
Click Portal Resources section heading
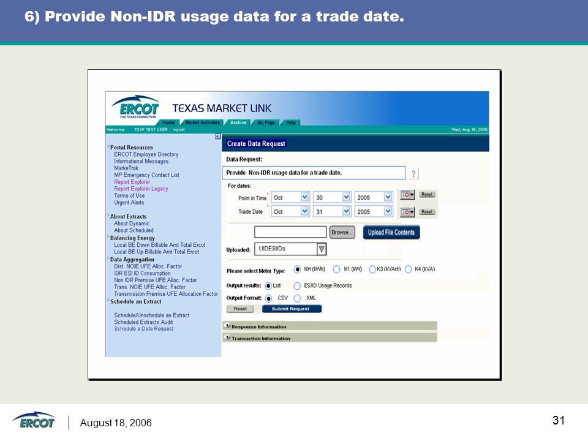[x=132, y=148]
